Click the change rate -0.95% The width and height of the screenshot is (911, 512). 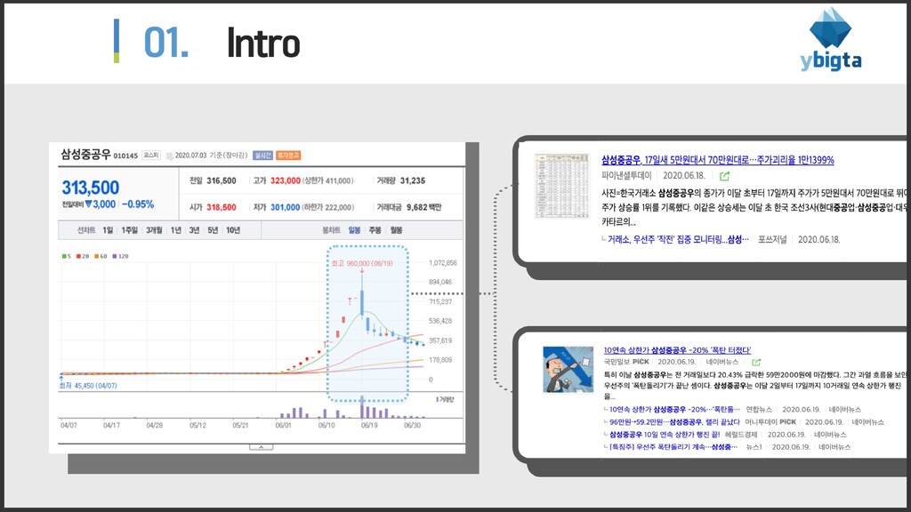point(138,204)
